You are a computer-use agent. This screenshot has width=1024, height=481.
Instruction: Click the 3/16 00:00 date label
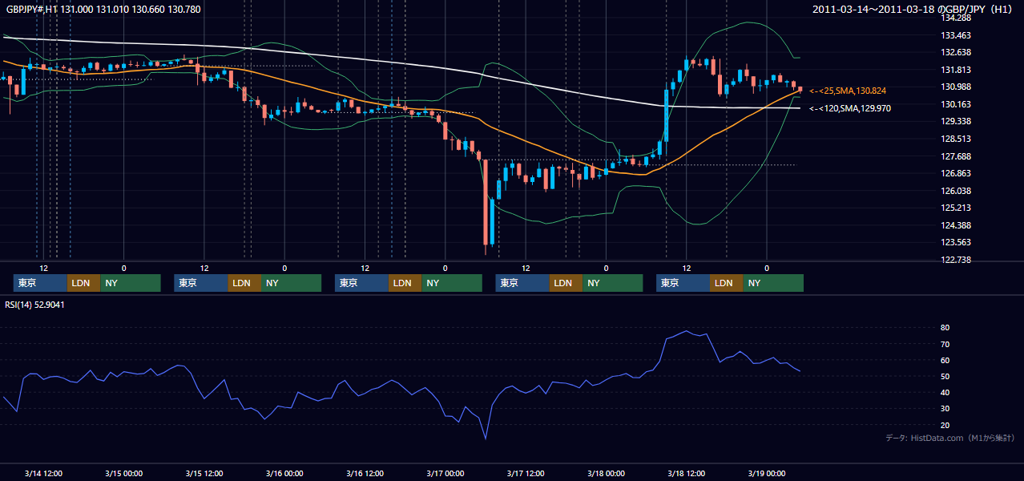284,473
